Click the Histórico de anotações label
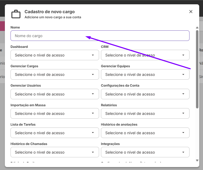The height and width of the screenshot is (170, 203). (x=119, y=125)
